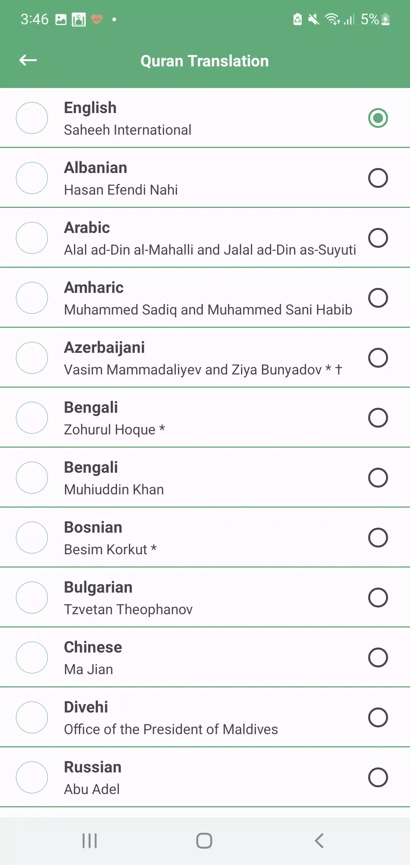The height and width of the screenshot is (865, 410).
Task: Select the English Saheeh International radio button
Action: 378,118
